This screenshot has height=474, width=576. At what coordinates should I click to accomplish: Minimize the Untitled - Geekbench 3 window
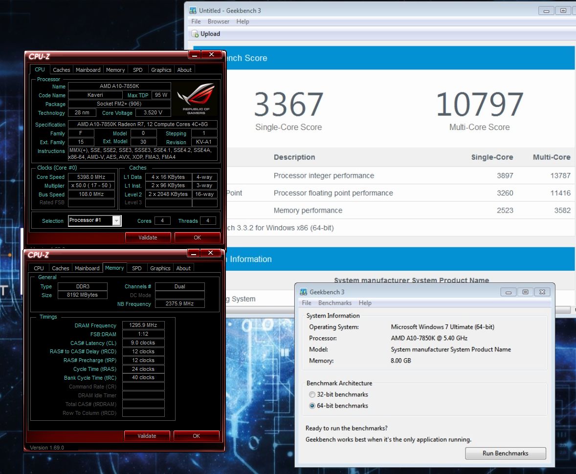546,11
